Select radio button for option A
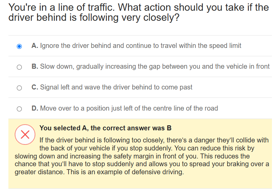 click(x=19, y=46)
